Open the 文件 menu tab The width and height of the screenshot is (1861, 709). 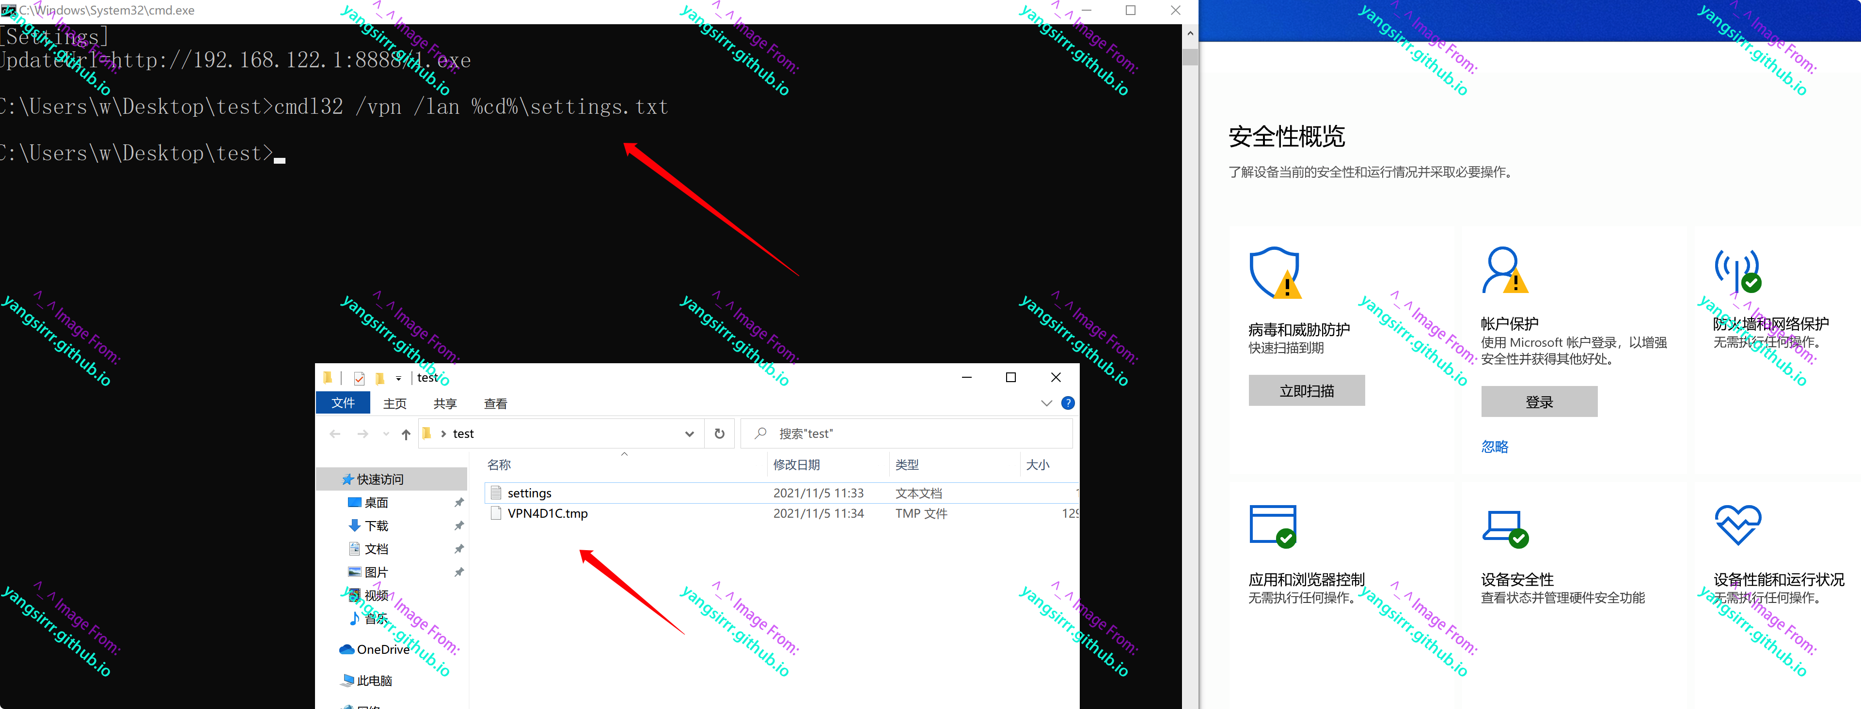[x=343, y=403]
